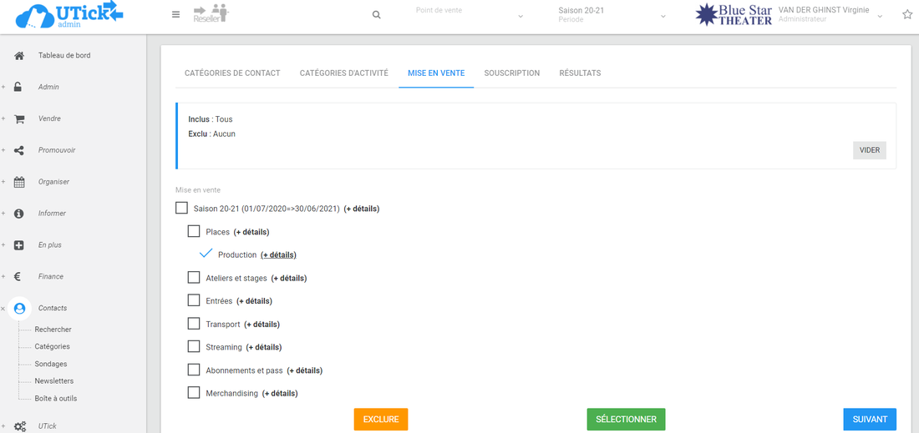
Task: Check the Saison 20-21 checkbox
Action: pyautogui.click(x=181, y=208)
